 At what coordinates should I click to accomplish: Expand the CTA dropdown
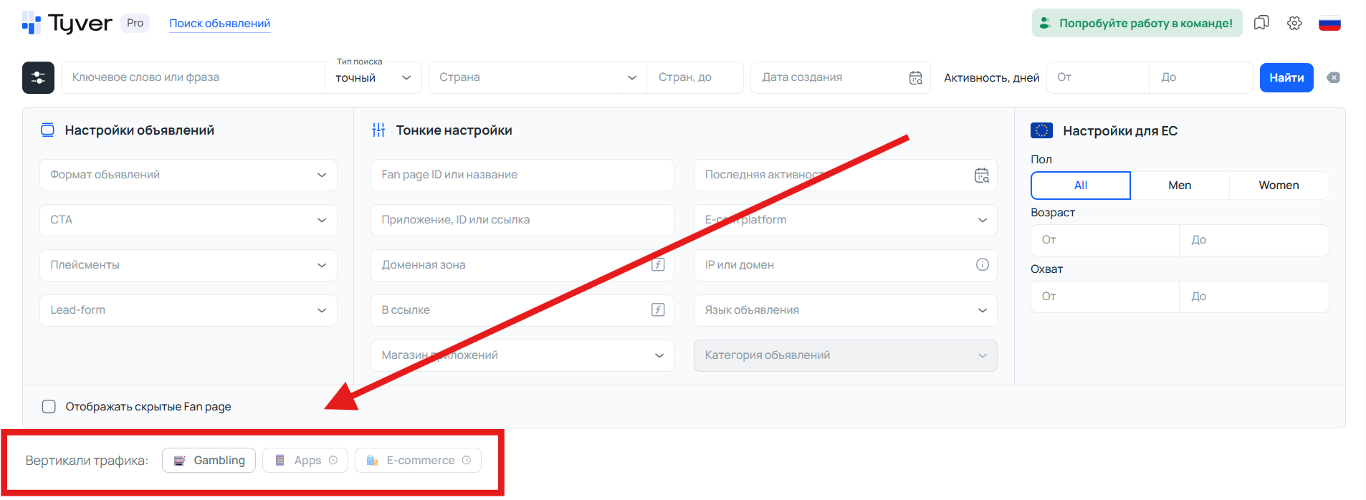(x=188, y=220)
